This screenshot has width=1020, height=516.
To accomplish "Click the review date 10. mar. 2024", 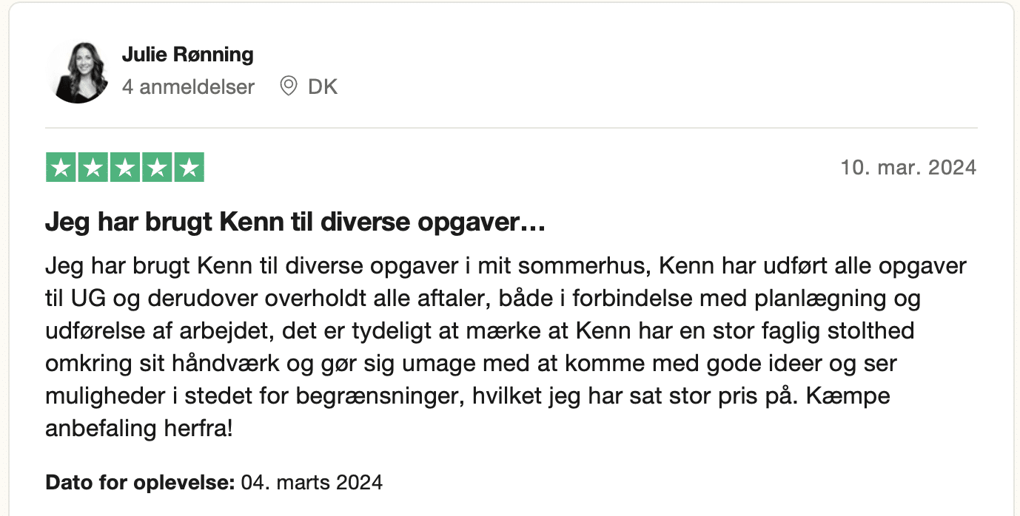I will tap(908, 168).
